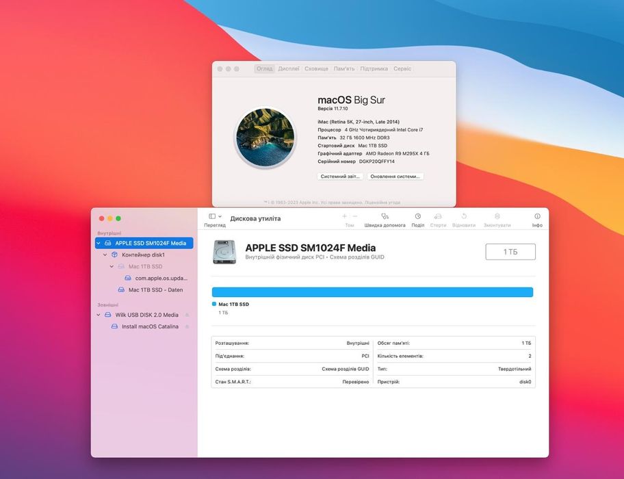Viewport: 624px width, 479px height.
Task: Select Install macOS Catalina volume
Action: click(150, 326)
